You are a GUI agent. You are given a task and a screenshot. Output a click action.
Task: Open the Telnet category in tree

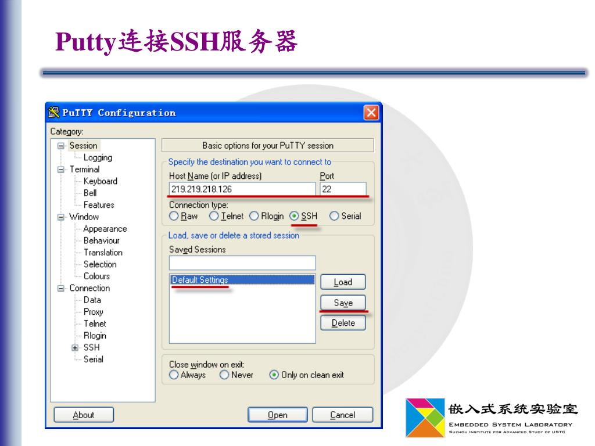[95, 324]
